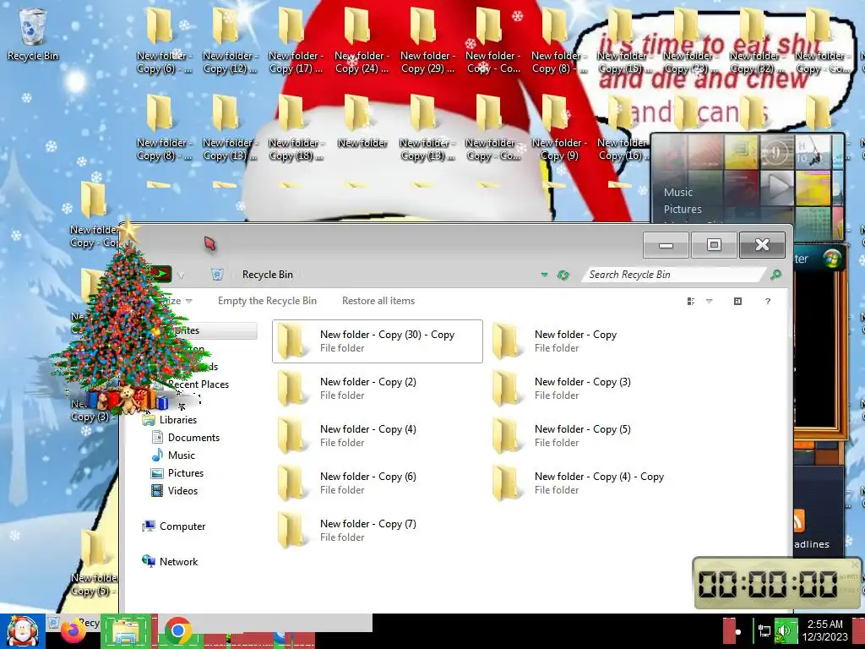The width and height of the screenshot is (865, 649).
Task: Open File Explorer taskbar button
Action: click(126, 631)
